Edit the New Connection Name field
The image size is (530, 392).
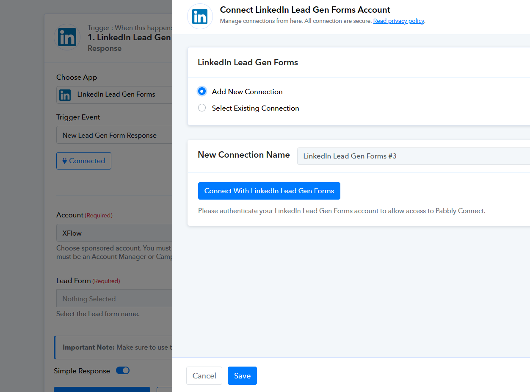click(x=414, y=156)
